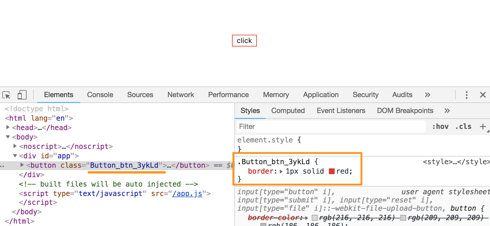Go to the Performance tab

(x=228, y=95)
